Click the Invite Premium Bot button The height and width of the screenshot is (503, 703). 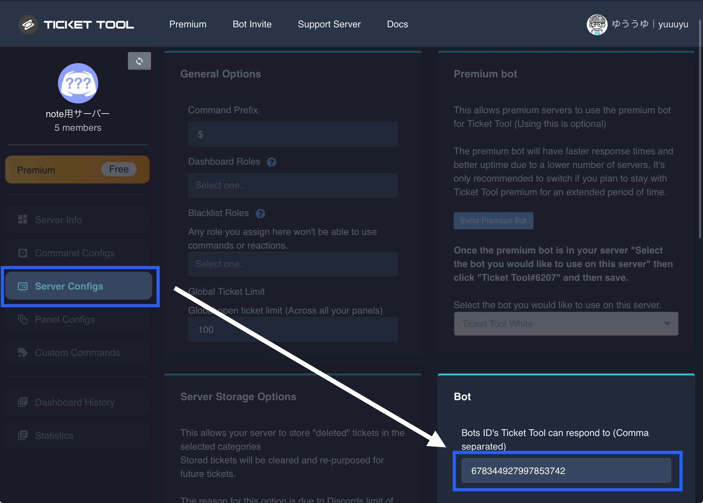point(493,221)
